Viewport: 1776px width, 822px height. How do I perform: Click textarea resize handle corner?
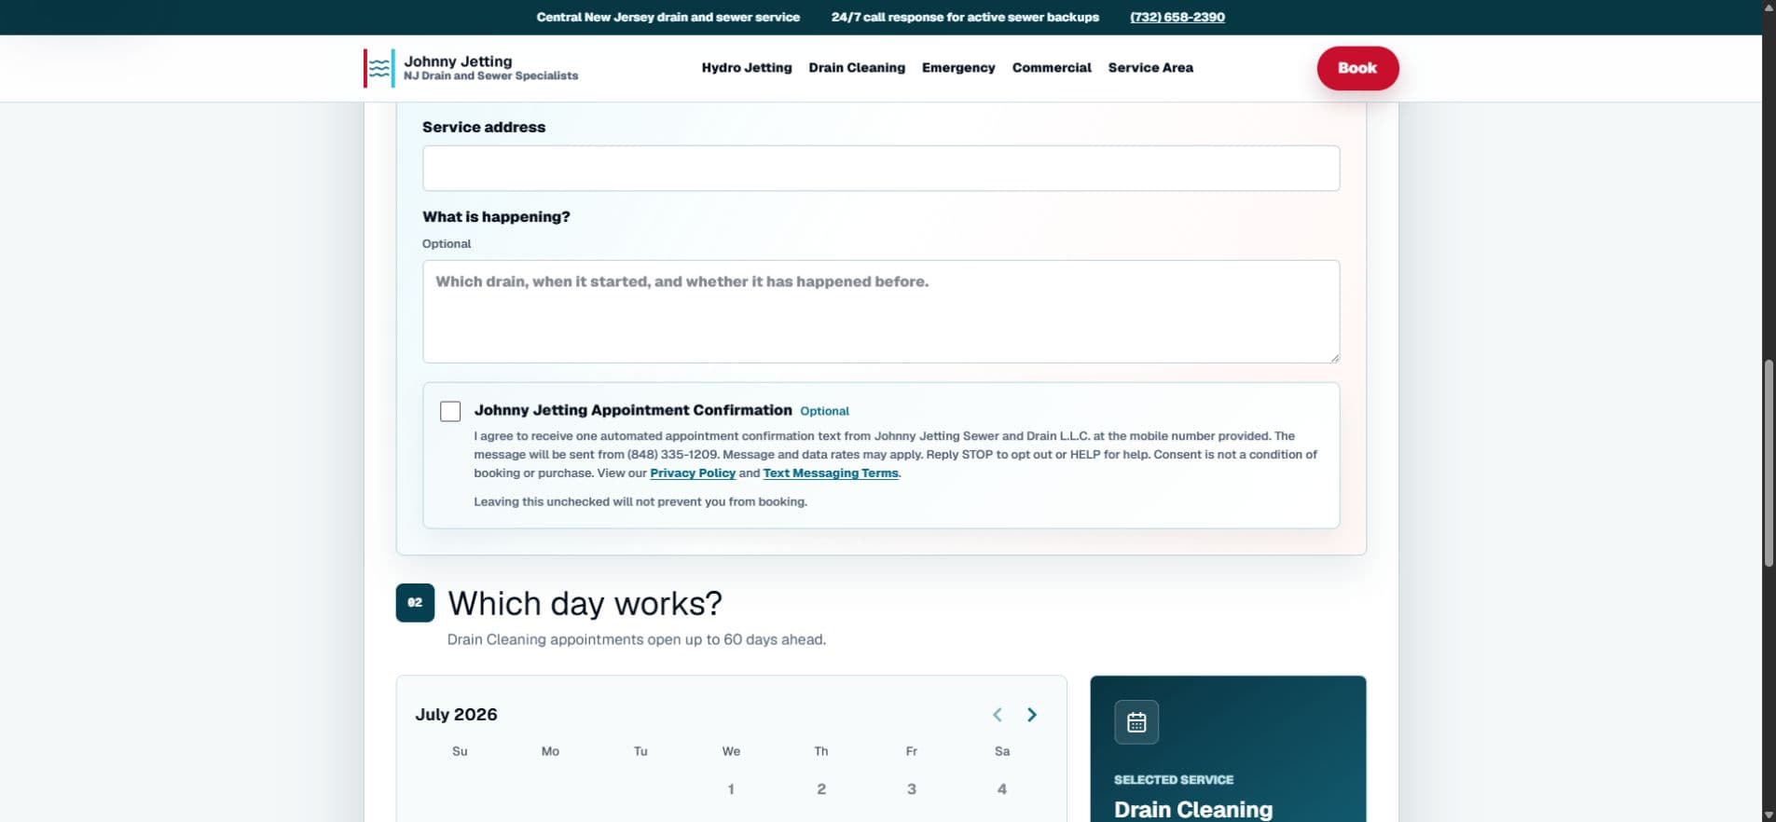click(1334, 357)
